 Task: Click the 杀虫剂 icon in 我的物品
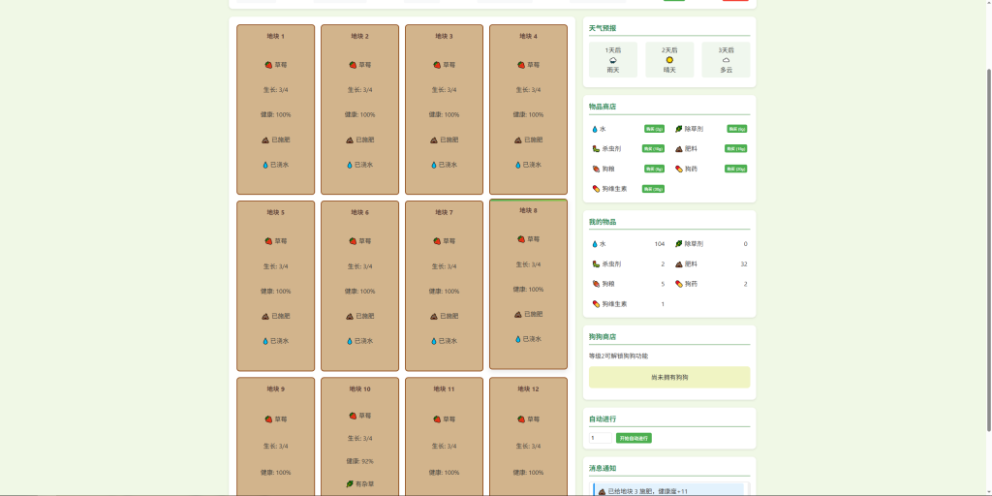596,263
